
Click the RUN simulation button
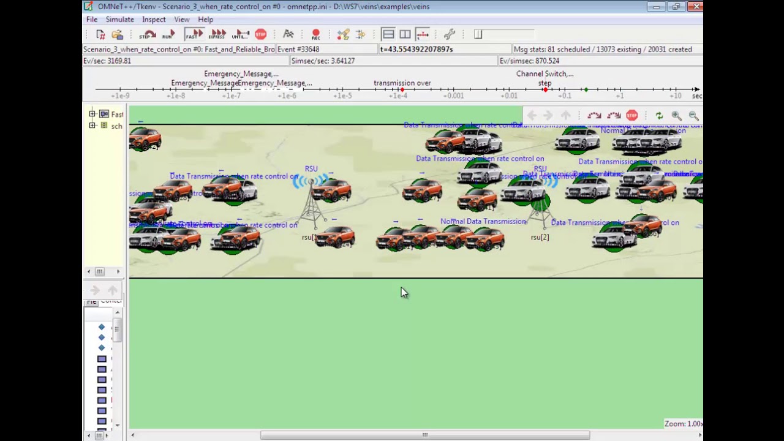(x=167, y=35)
